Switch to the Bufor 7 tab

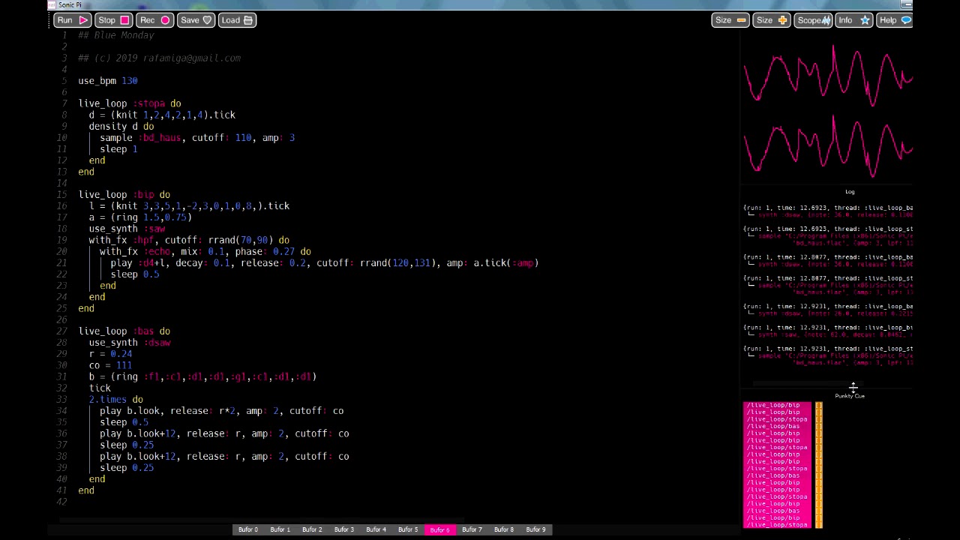coord(472,529)
